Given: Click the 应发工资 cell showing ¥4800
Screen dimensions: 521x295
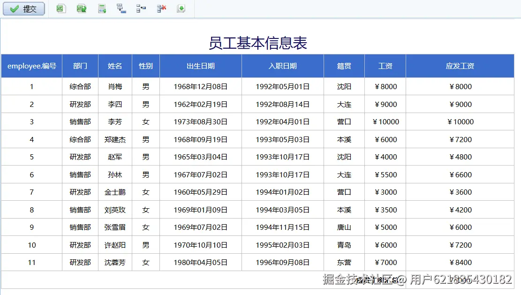Looking at the screenshot, I should (460, 157).
